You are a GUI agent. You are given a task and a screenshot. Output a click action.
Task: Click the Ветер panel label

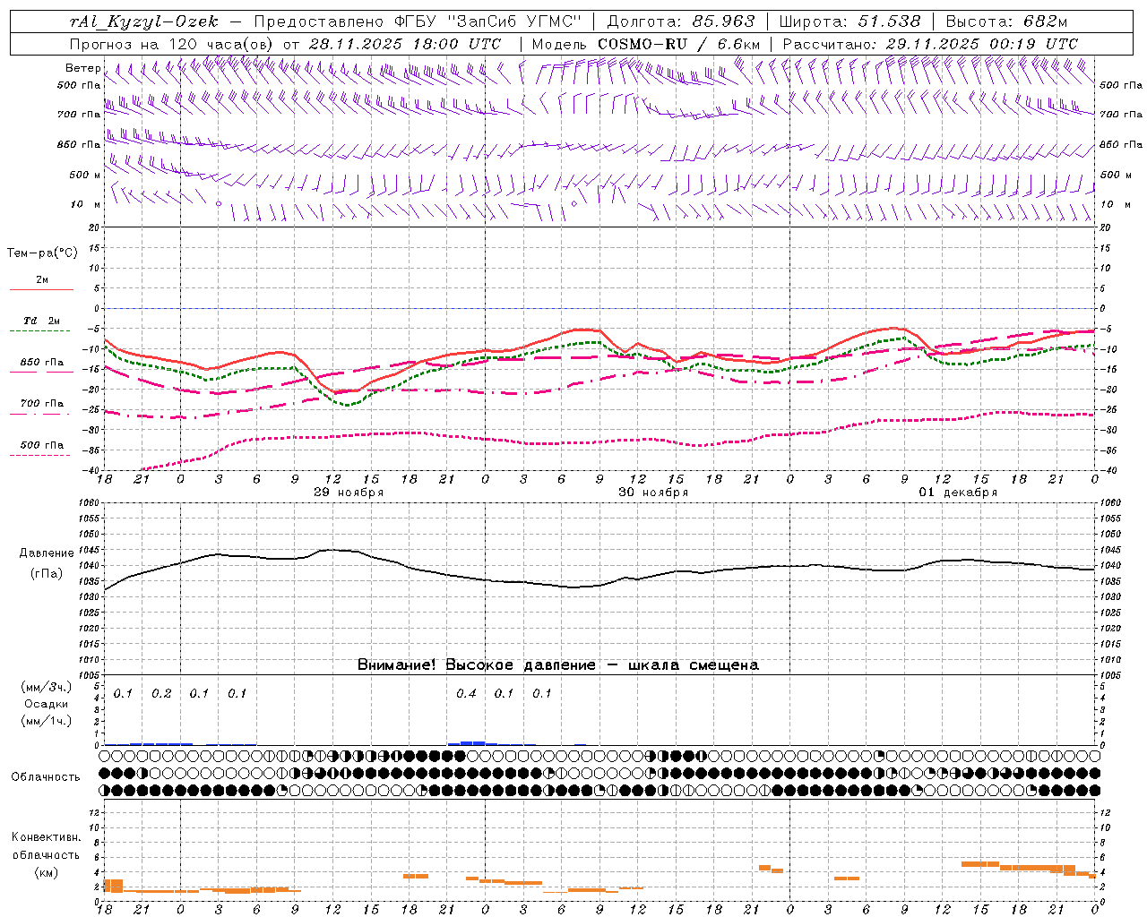[82, 68]
